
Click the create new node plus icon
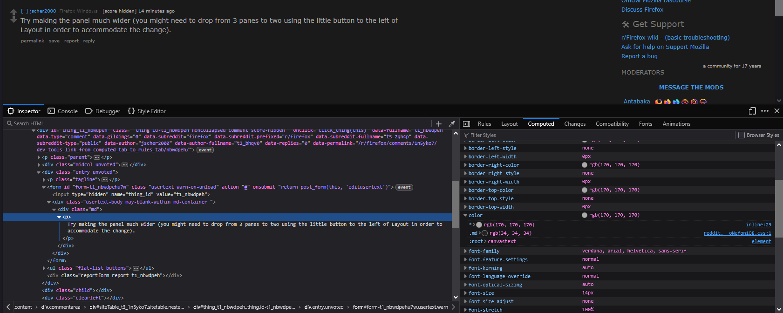438,124
